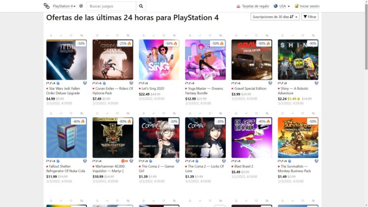The width and height of the screenshot is (368, 207).
Task: Click the magnifying glass search button
Action: click(141, 6)
